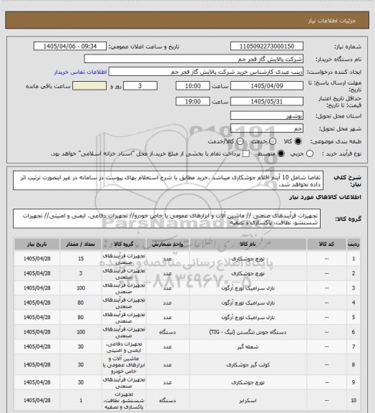Open the اطلاعات تماس خریدار link

(x=80, y=72)
